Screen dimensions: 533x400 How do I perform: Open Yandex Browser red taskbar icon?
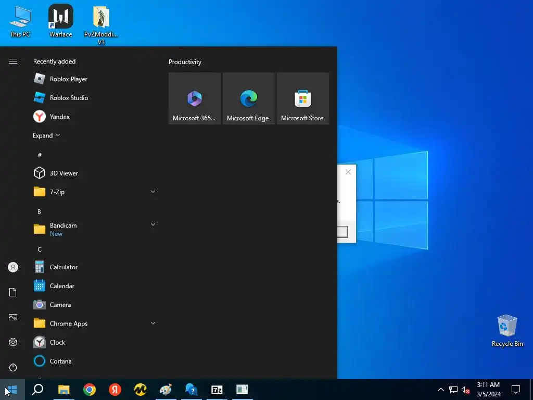(115, 390)
